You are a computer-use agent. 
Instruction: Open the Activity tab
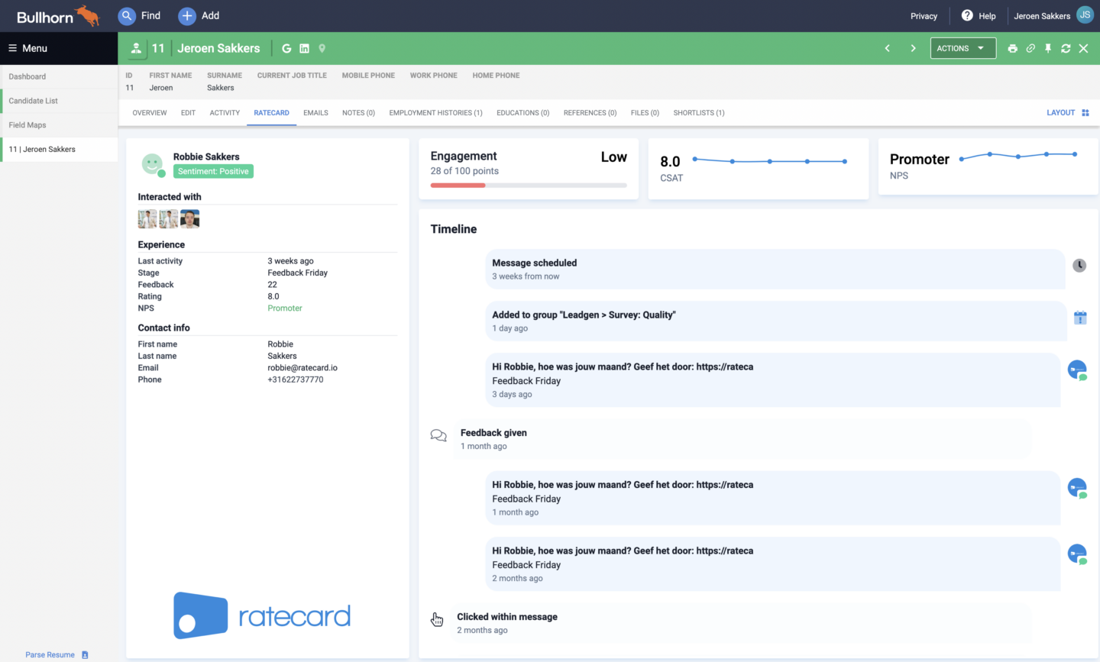click(x=225, y=113)
